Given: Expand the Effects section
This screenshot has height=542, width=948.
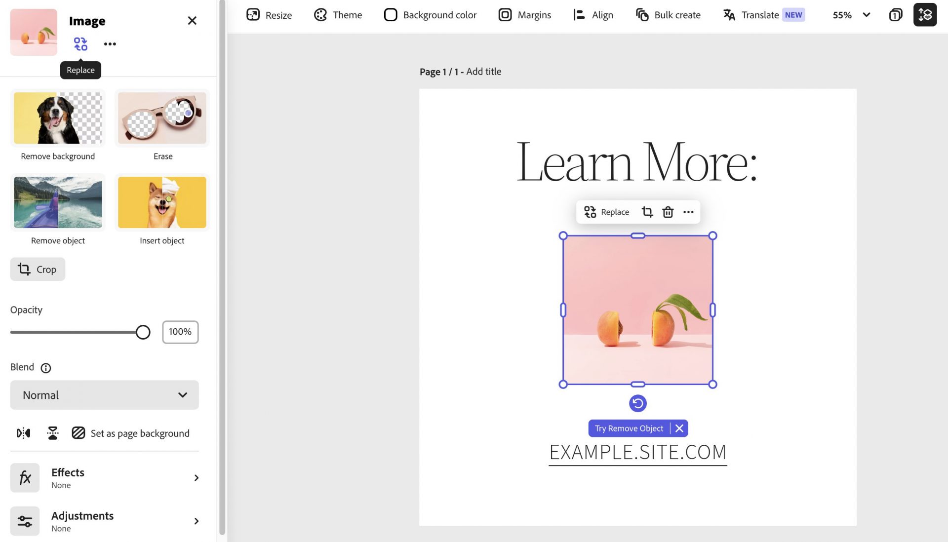Looking at the screenshot, I should tap(104, 477).
